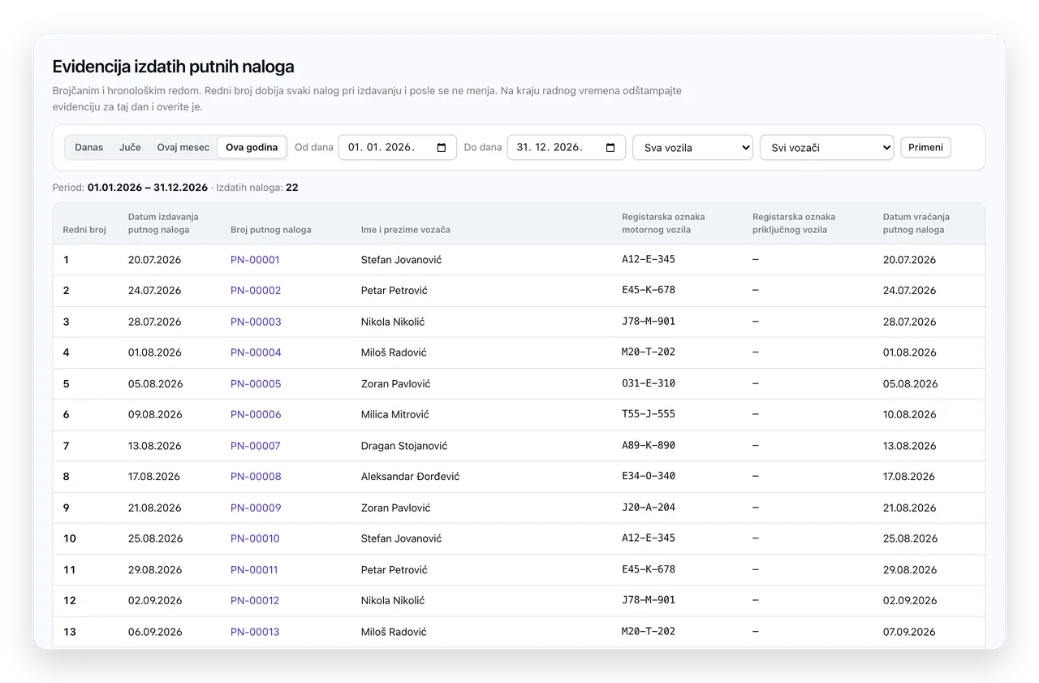Click the page title Evidencija izdatih putnih naloga
The width and height of the screenshot is (1039, 683).
(x=173, y=67)
